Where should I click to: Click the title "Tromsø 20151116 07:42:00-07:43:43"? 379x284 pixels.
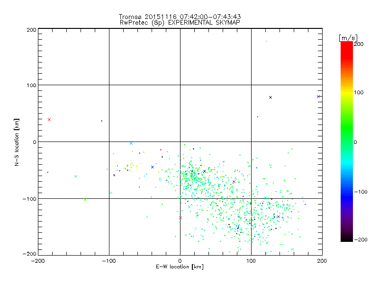click(x=180, y=17)
